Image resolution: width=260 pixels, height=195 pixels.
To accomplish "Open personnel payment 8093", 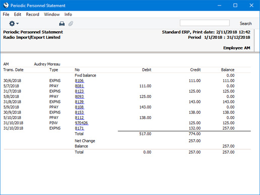I will point(79,96).
